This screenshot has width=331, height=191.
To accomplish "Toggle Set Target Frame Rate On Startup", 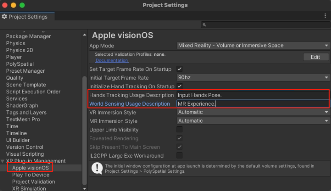I will 180,69.
